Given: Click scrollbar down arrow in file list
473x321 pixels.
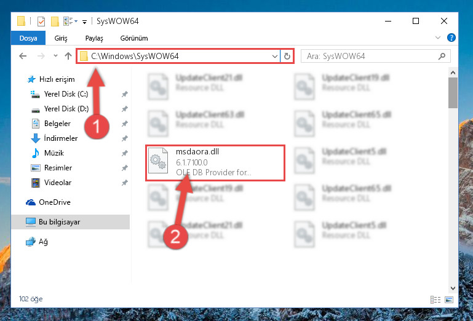Looking at the screenshot, I should [453, 288].
